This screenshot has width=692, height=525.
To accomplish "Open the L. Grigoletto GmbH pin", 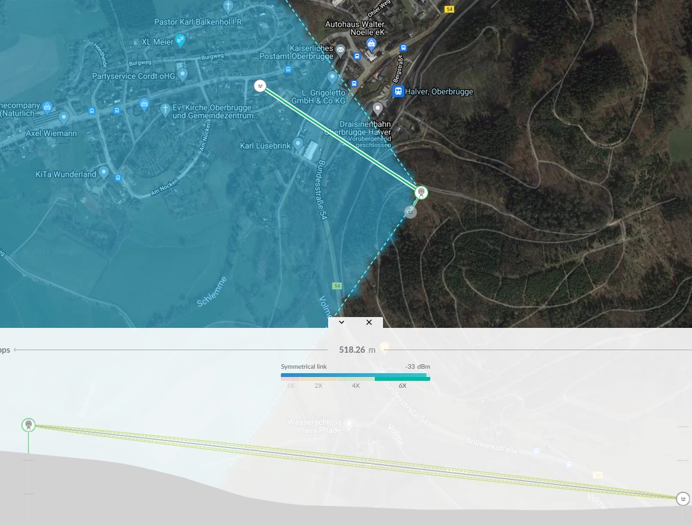I will click(x=333, y=78).
